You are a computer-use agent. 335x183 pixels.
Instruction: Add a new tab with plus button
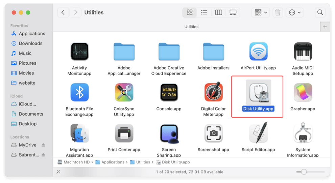point(325,27)
